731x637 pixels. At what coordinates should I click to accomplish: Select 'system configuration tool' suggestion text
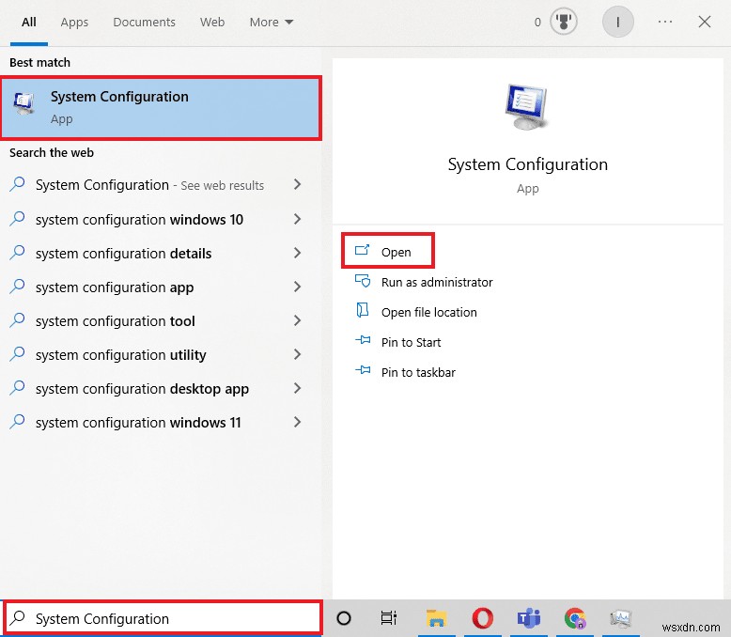click(116, 320)
